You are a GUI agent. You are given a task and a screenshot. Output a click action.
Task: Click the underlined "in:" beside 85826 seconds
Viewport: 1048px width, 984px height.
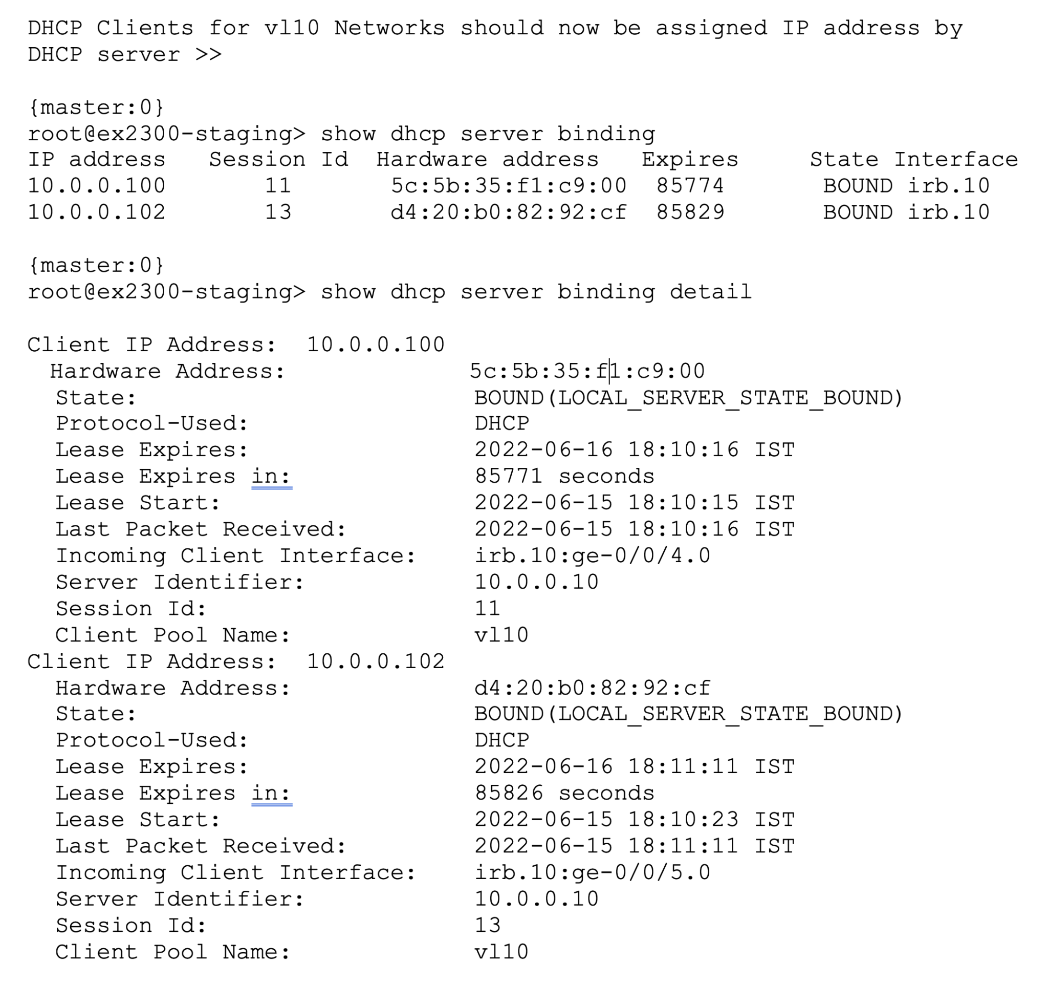(271, 793)
